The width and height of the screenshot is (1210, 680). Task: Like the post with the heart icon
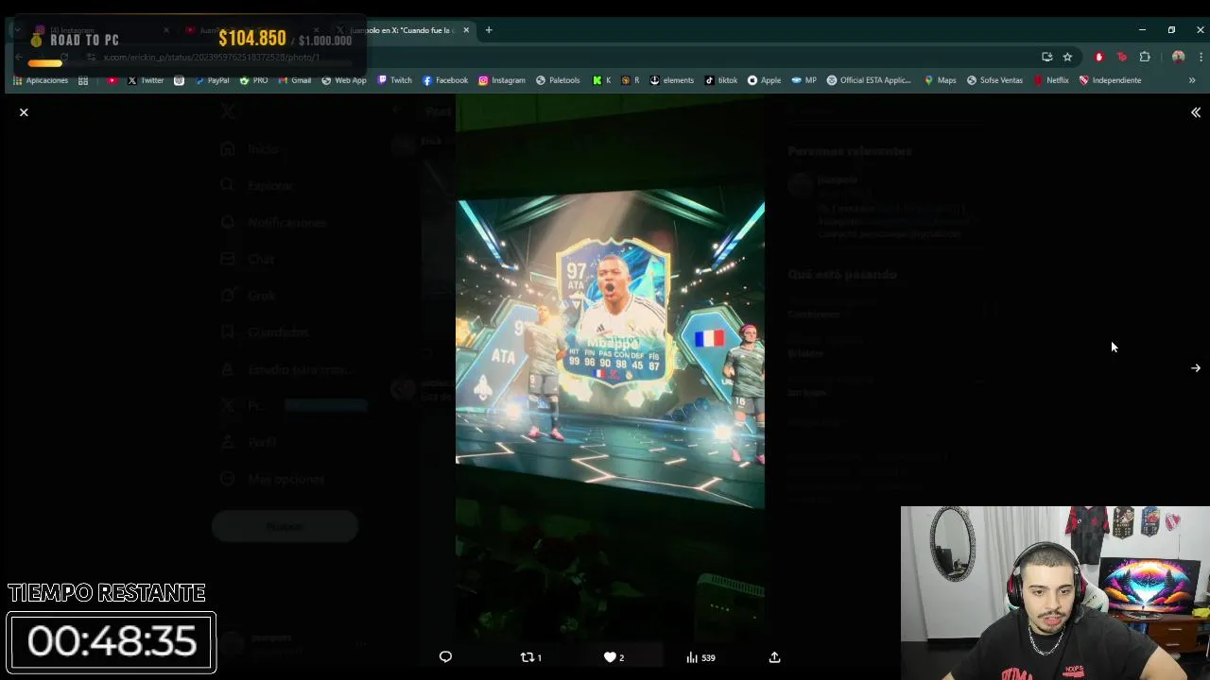[x=614, y=657]
